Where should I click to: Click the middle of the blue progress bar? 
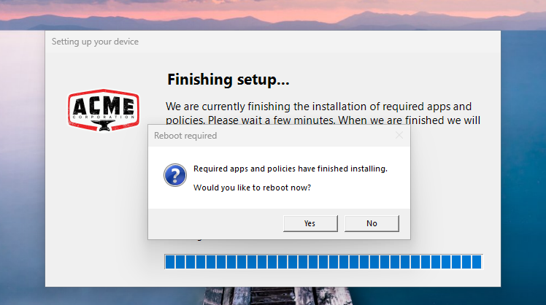tap(323, 262)
